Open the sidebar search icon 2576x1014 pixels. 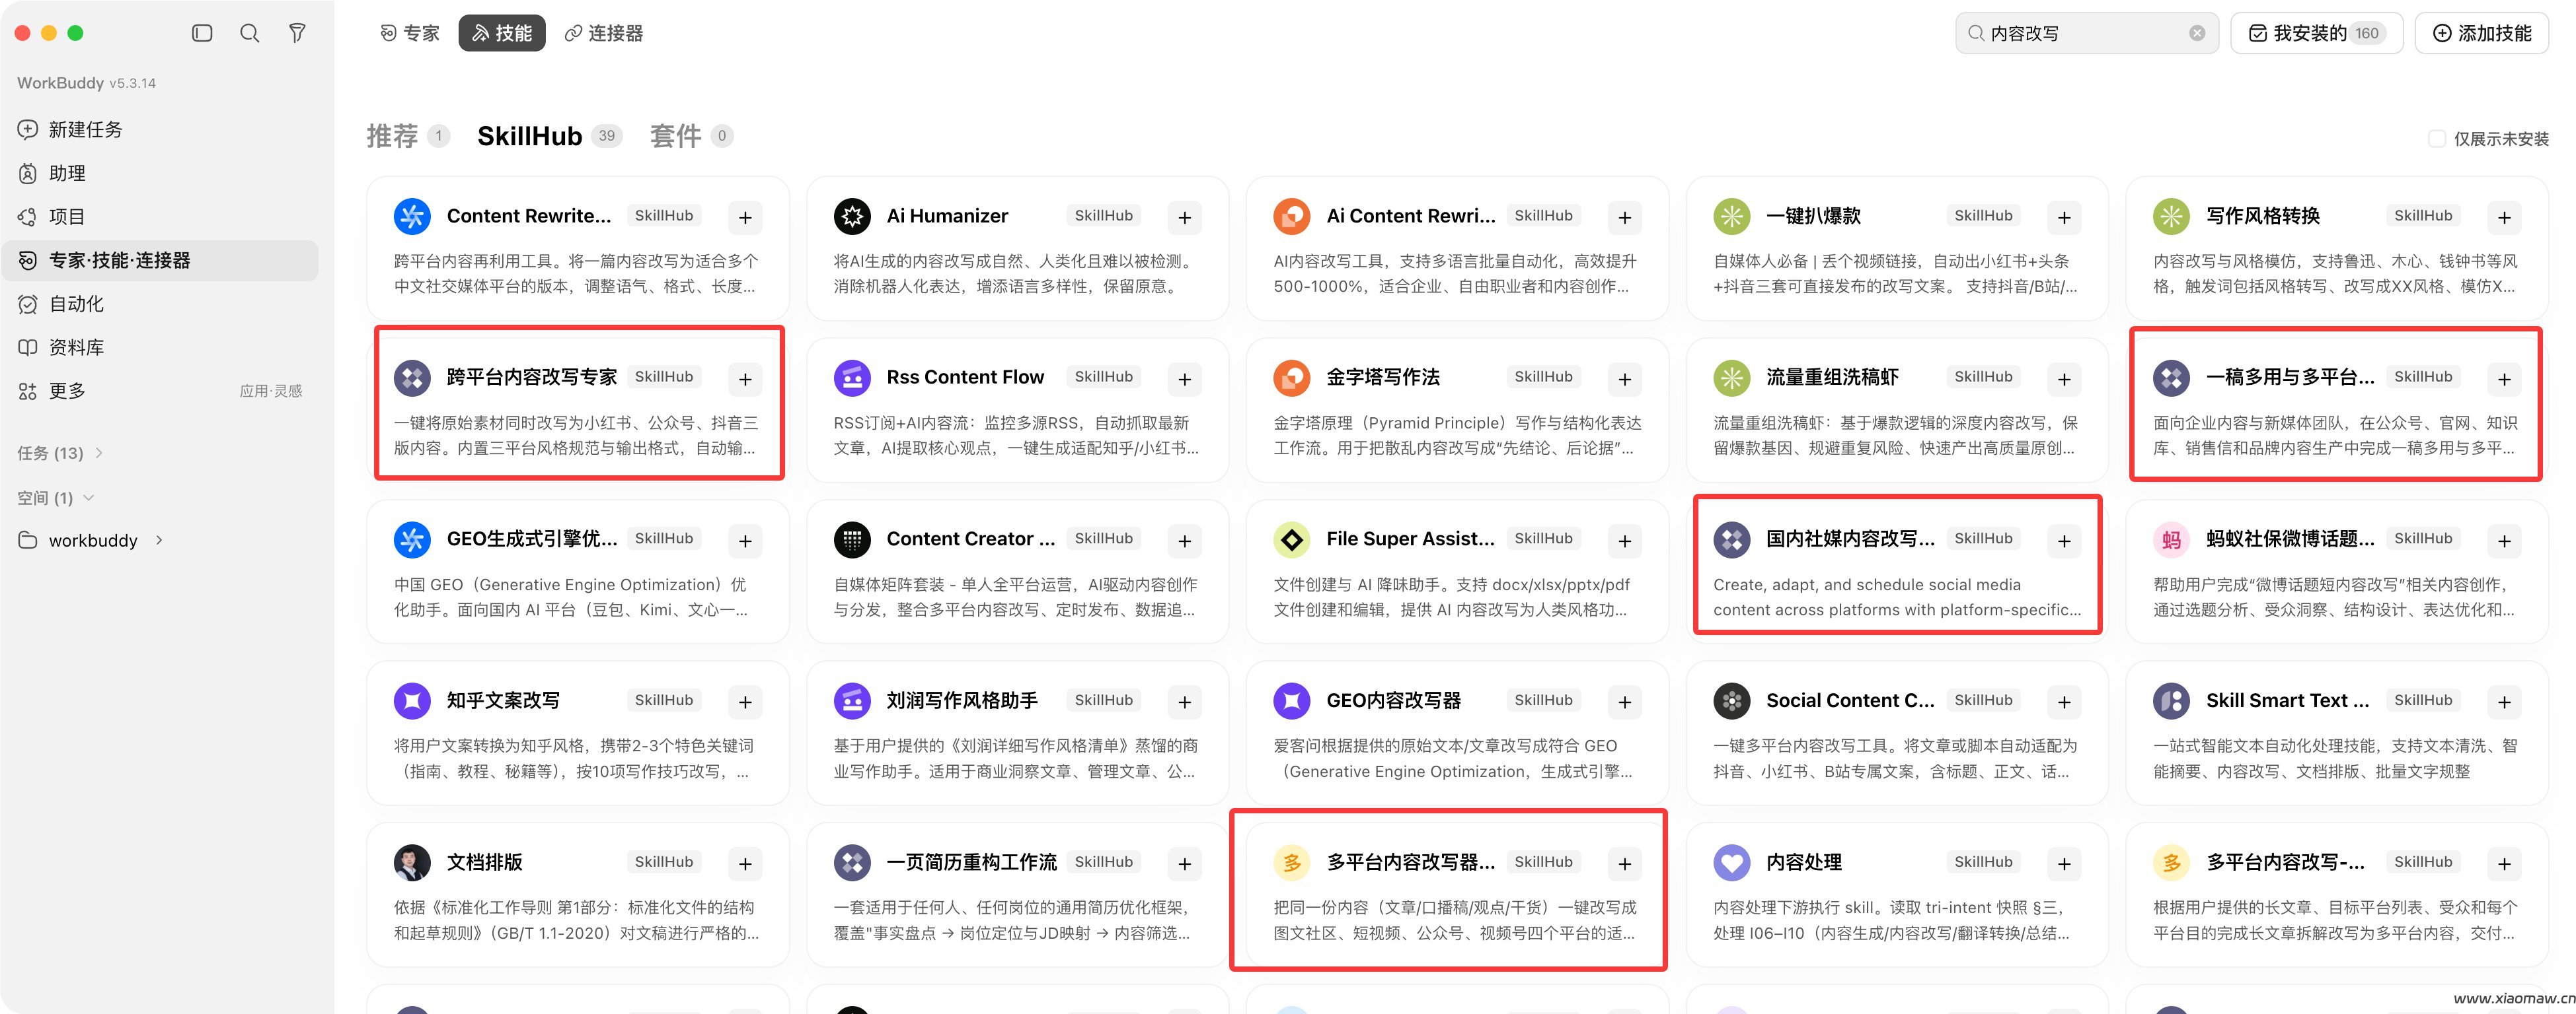pos(250,33)
